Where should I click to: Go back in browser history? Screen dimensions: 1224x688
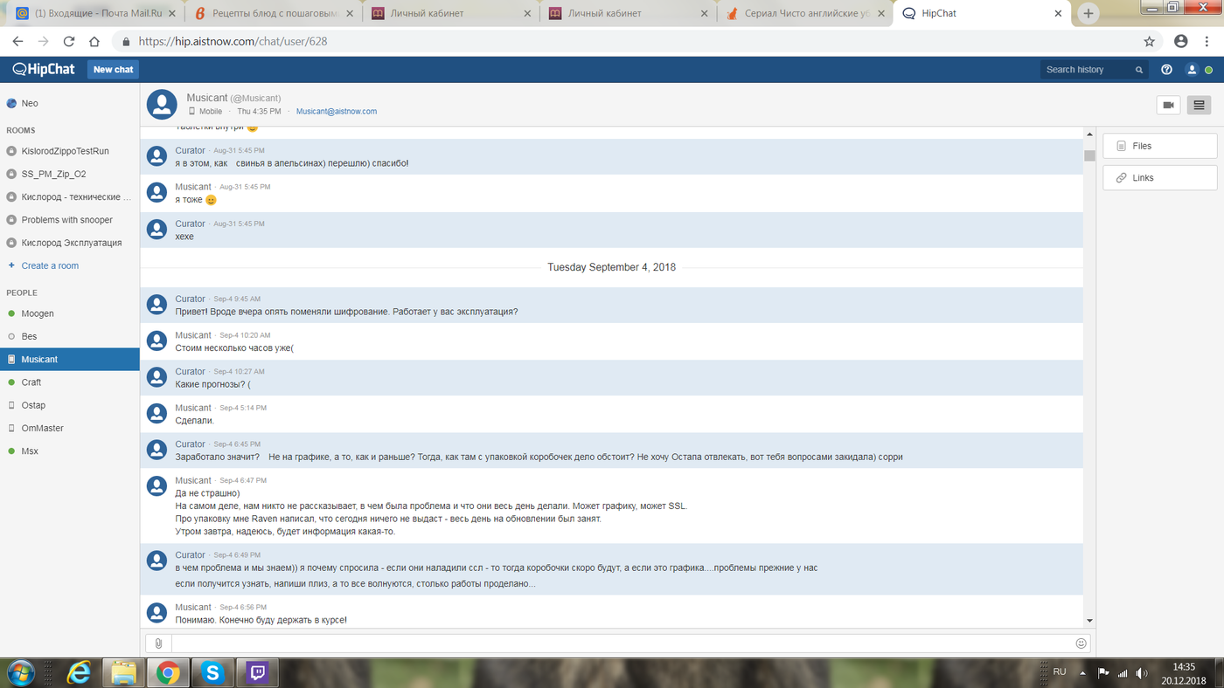point(17,41)
